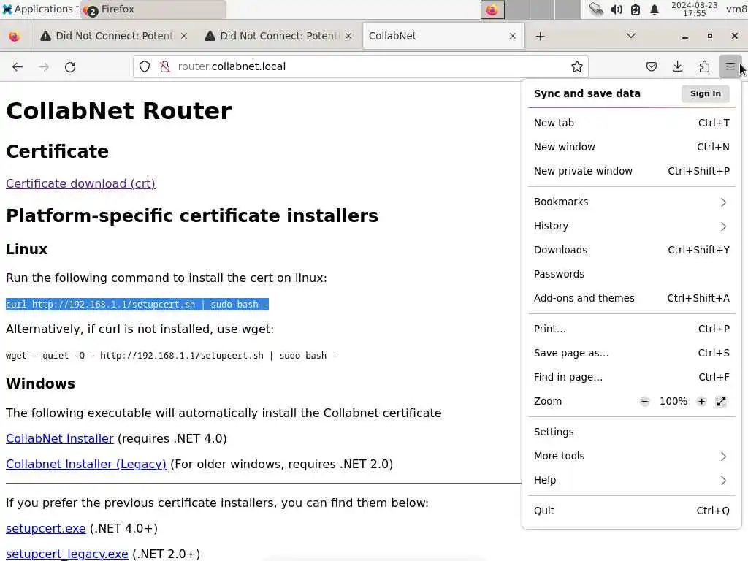This screenshot has width=748, height=561.
Task: Open a new tab with the plus button
Action: [x=540, y=37]
